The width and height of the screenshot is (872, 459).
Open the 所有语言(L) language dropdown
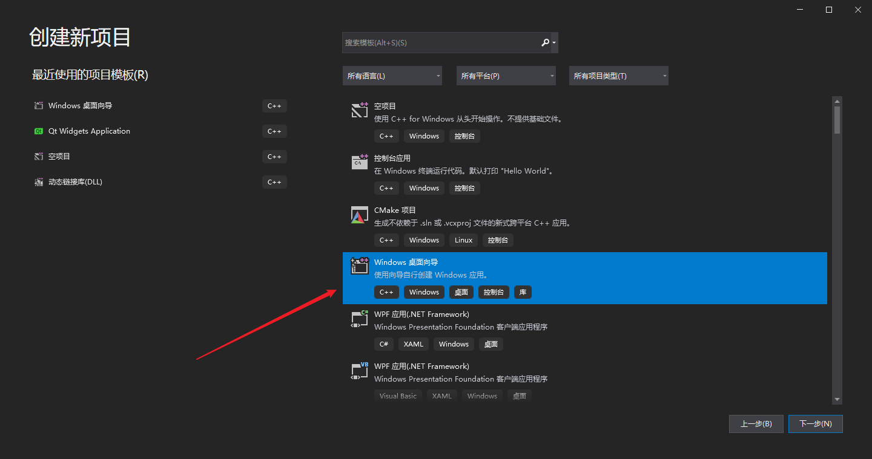point(392,76)
